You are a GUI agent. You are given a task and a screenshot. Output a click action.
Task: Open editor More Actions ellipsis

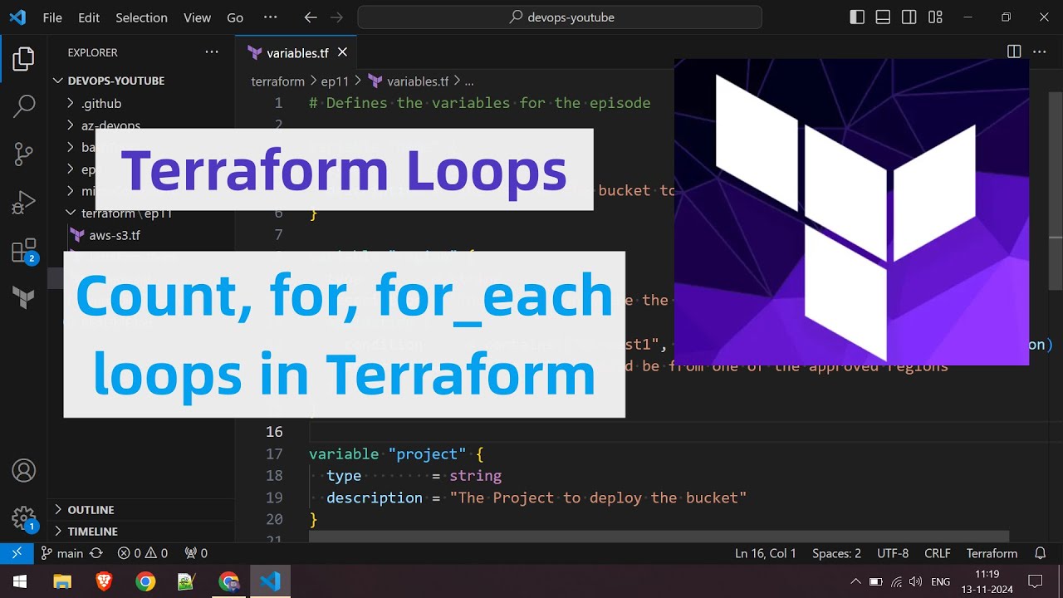click(x=1040, y=51)
